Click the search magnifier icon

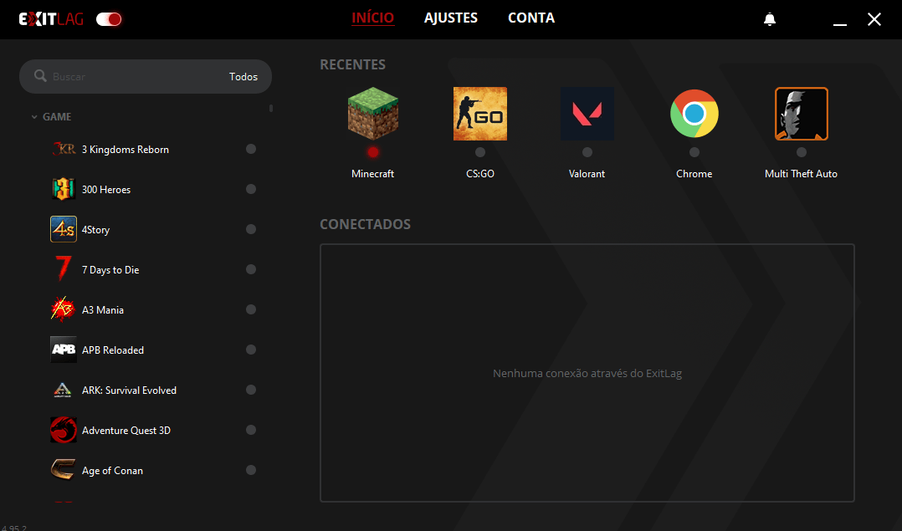click(x=40, y=76)
